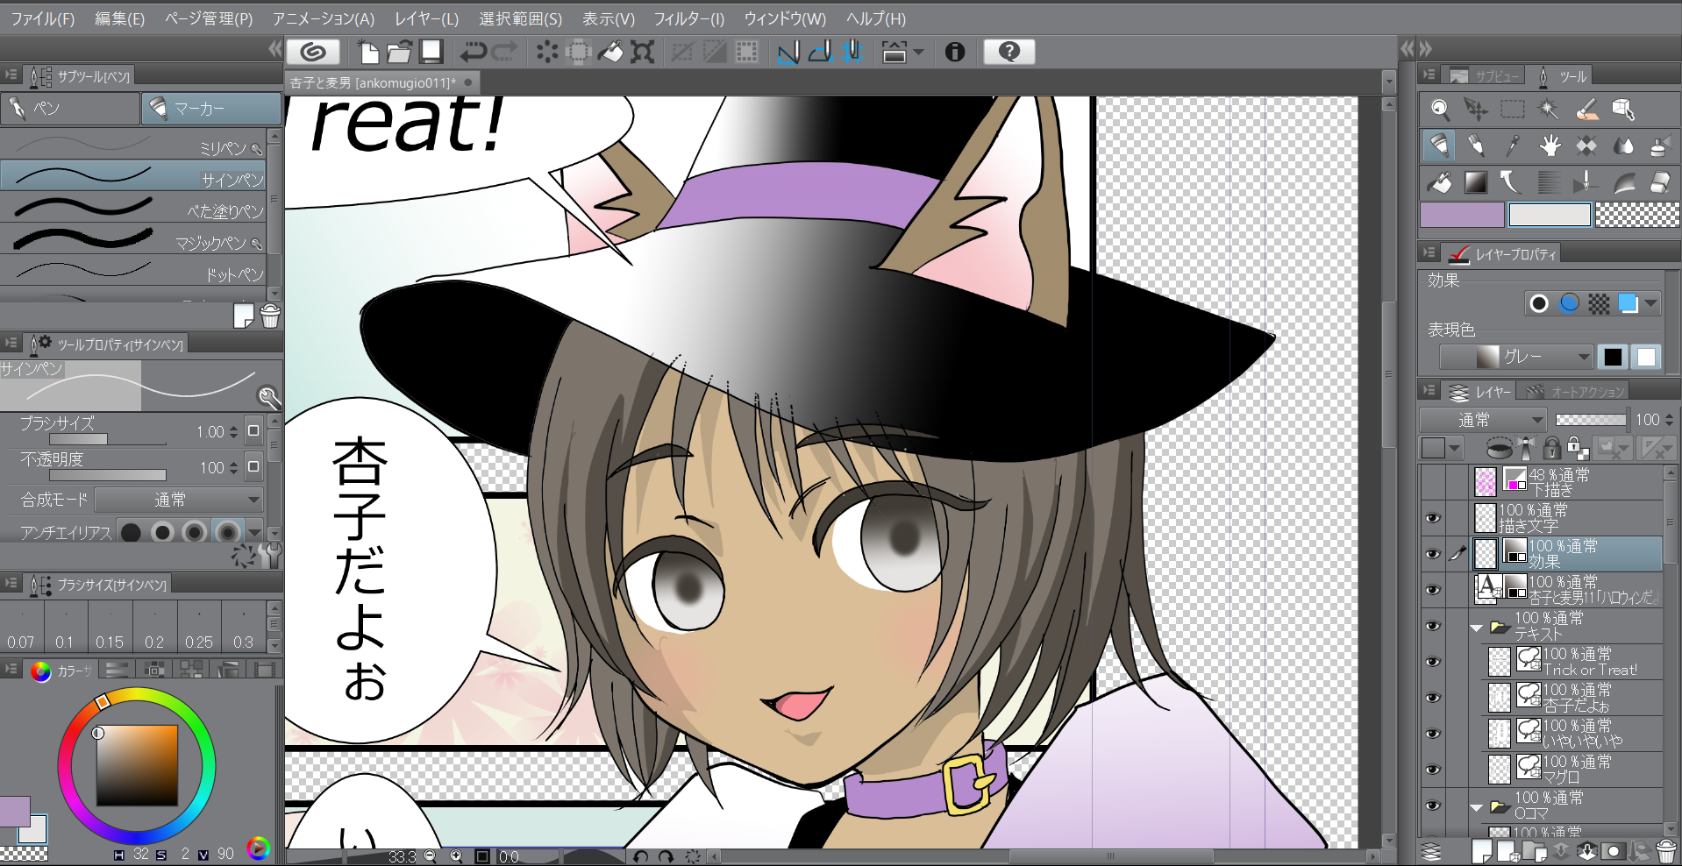The height and width of the screenshot is (866, 1682).
Task: Toggle the Lock Layer padlock icon
Action: (x=1551, y=449)
